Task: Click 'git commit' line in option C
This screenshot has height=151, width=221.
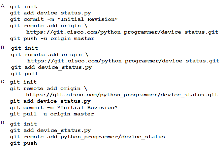Action: click(x=63, y=108)
